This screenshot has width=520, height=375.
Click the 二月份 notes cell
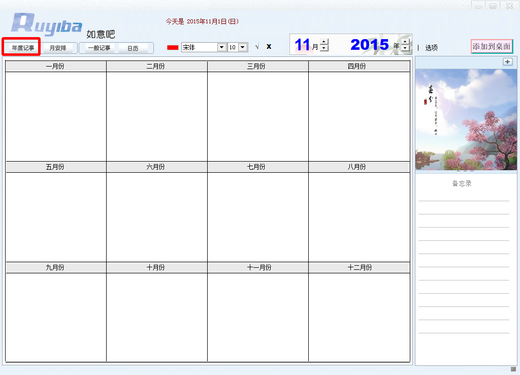(157, 116)
